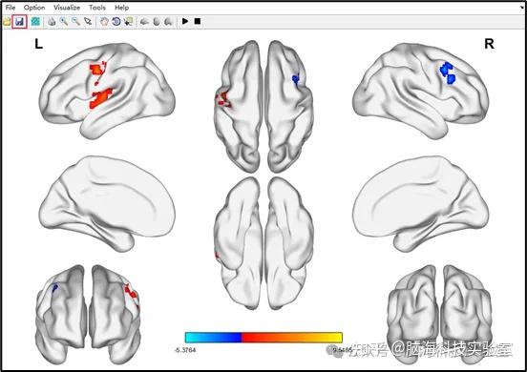Click the L hemisphere label
This screenshot has height=372, width=527.
pos(38,44)
